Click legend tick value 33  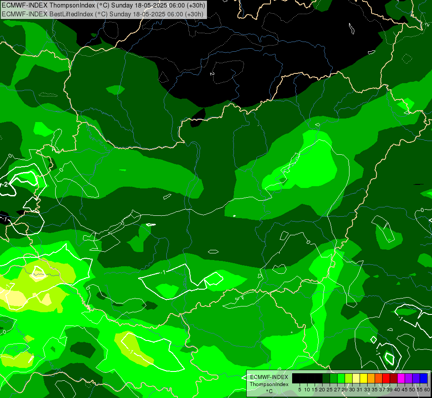367,390
